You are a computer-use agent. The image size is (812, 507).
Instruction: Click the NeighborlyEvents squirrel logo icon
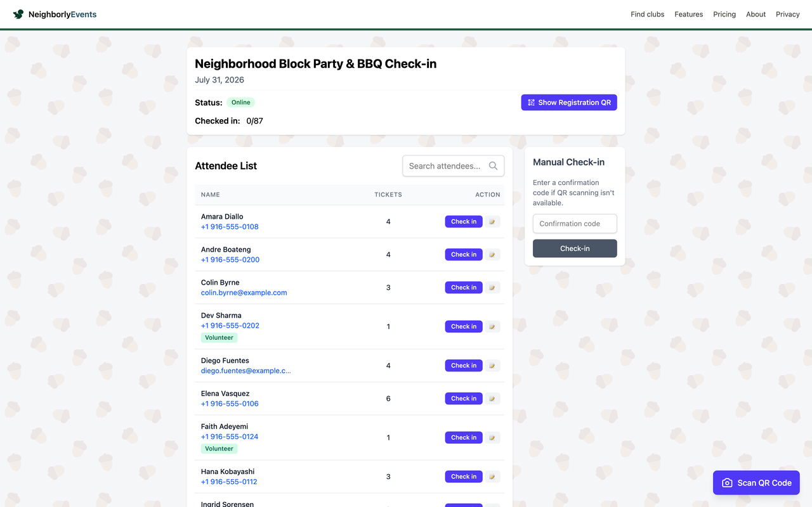(x=18, y=14)
